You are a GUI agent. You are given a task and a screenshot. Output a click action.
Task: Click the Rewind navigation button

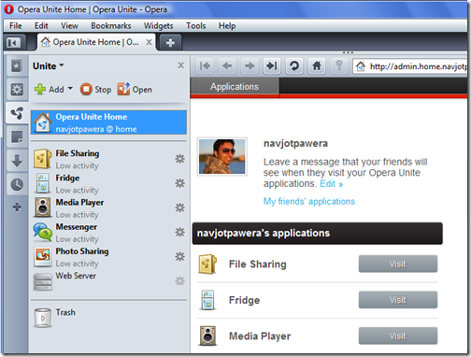205,65
